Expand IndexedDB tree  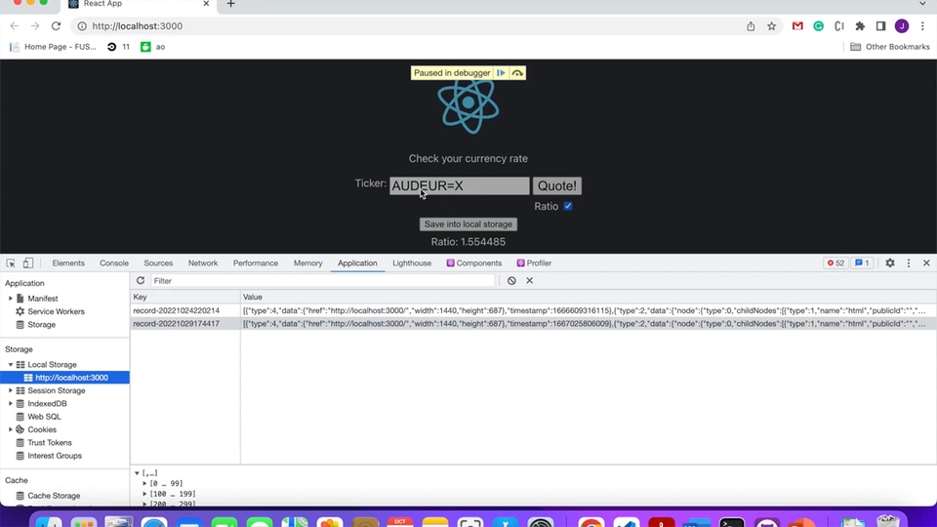point(10,404)
